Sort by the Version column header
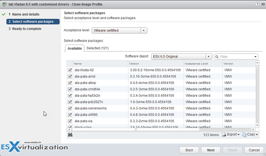The height and width of the screenshot is (156, 266). 156,63
